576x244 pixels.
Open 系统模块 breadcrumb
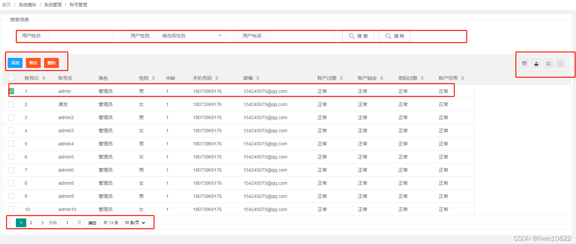point(28,5)
